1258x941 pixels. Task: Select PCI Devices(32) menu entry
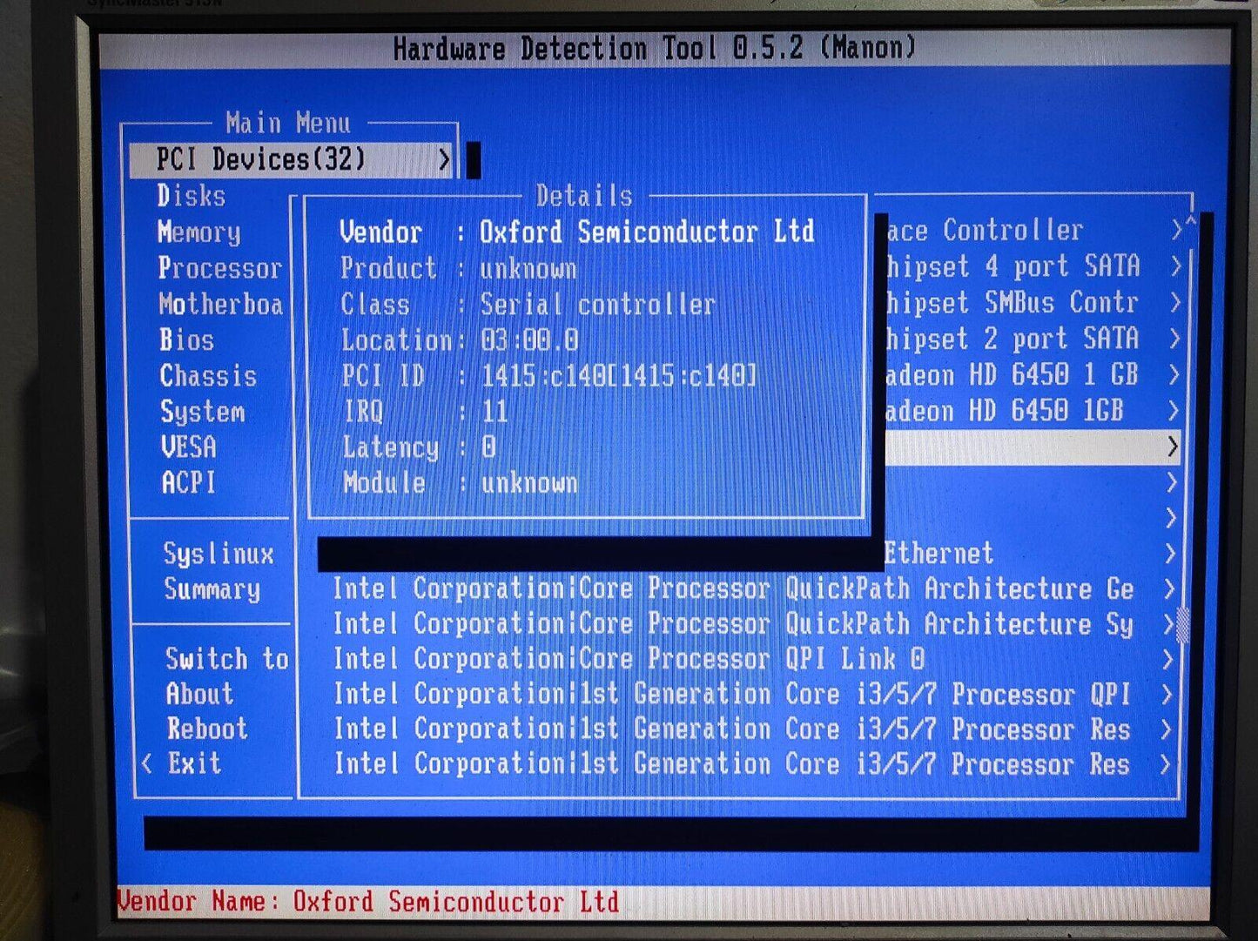pyautogui.click(x=261, y=159)
